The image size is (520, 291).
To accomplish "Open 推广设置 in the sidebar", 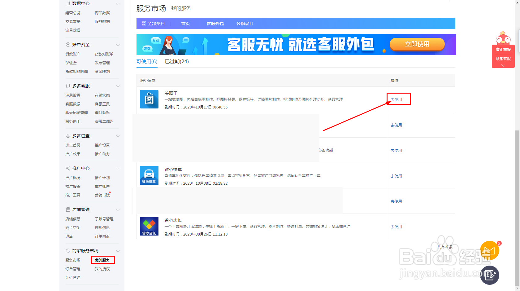I will click(102, 145).
